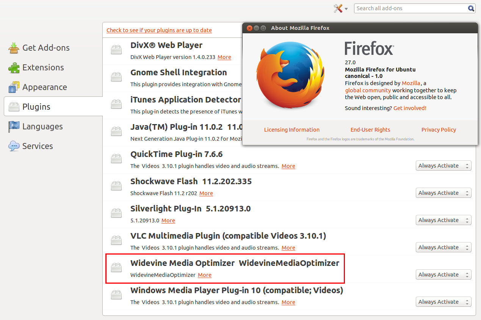Click the Firefox version 27.0 text
Screen dimensions: 481x320
click(350, 62)
